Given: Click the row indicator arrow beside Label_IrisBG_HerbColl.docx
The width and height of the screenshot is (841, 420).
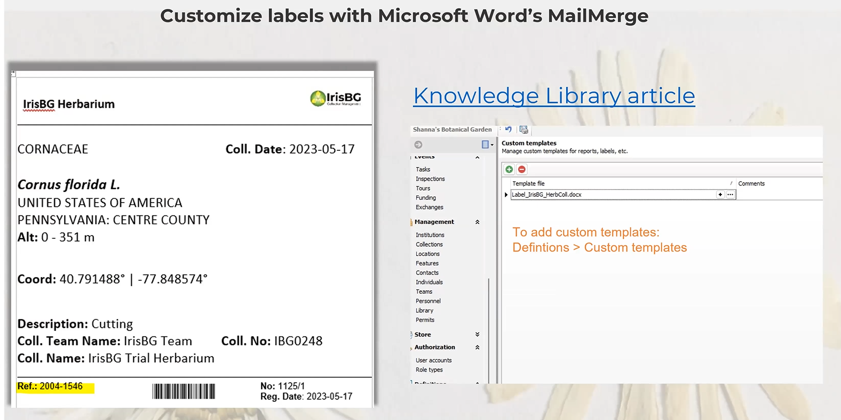Looking at the screenshot, I should coord(506,195).
